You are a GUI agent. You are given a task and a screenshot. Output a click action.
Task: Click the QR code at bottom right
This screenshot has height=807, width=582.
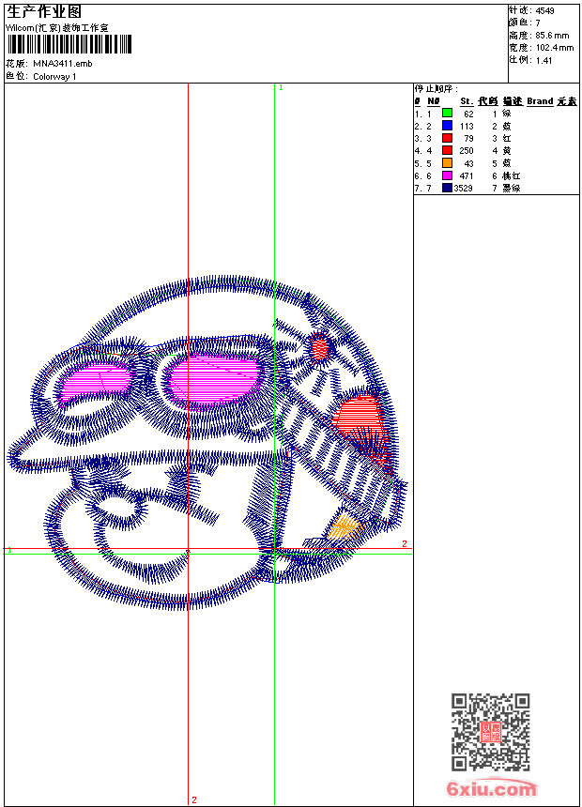tap(491, 732)
